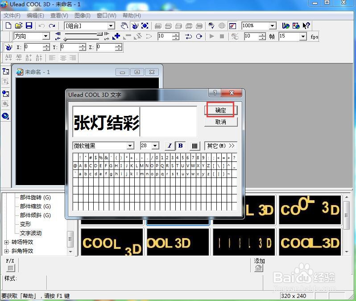Open an existing project file
356x301 pixels.
pos(19,26)
